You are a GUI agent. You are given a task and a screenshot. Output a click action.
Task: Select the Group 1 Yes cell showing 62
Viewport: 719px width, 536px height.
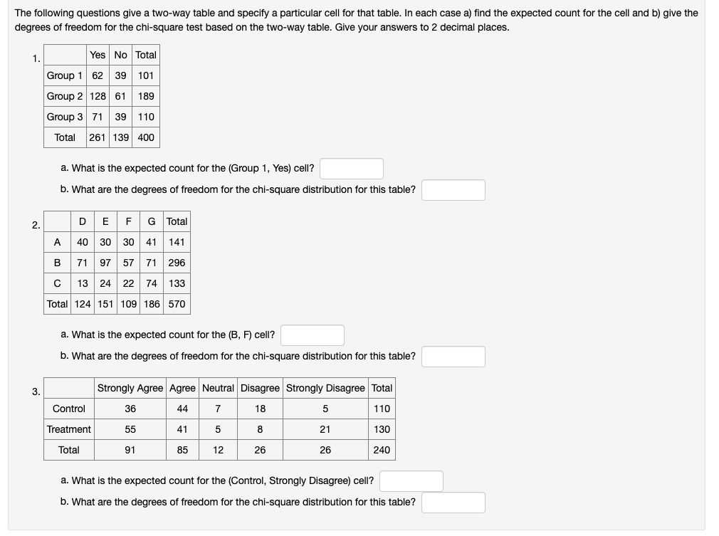pyautogui.click(x=98, y=75)
